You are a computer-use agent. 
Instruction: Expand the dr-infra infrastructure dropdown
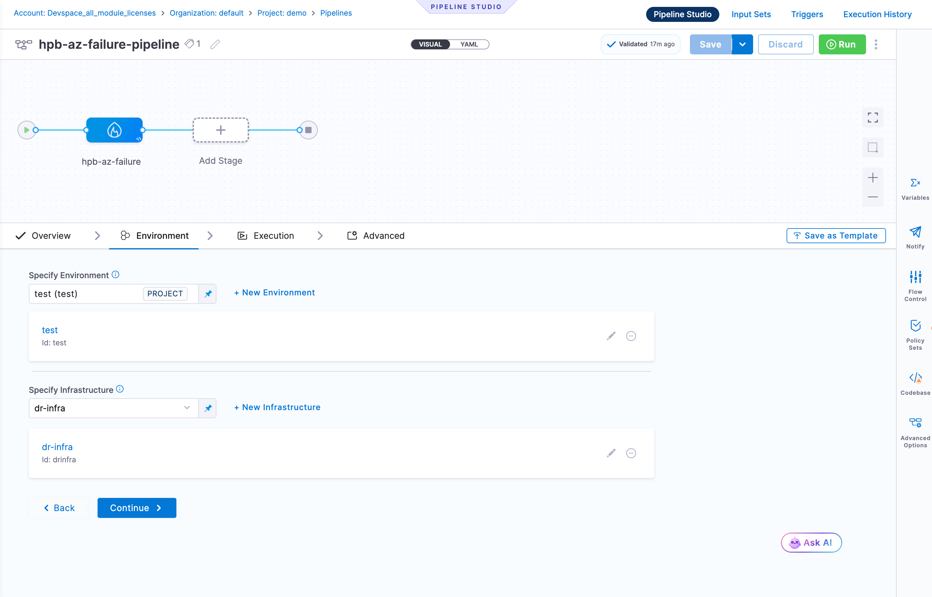click(187, 408)
